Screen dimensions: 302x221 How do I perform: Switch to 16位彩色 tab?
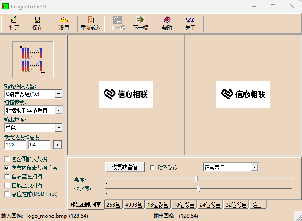click(x=158, y=205)
